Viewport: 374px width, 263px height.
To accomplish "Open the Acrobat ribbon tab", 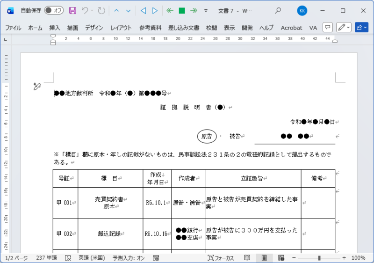I will click(x=291, y=28).
